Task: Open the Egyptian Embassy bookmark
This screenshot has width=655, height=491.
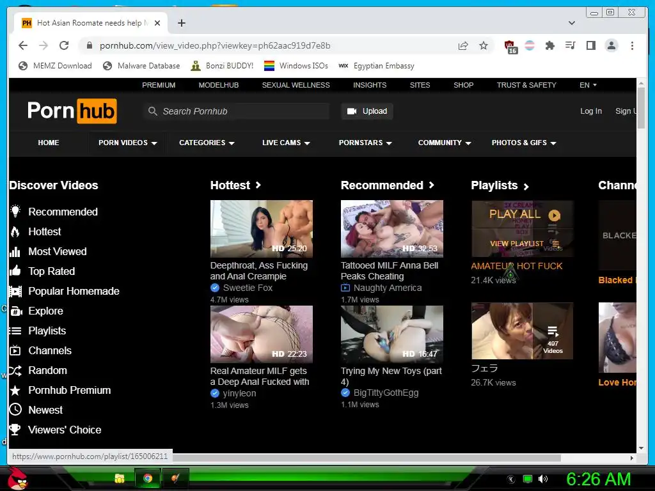Action: click(x=377, y=66)
